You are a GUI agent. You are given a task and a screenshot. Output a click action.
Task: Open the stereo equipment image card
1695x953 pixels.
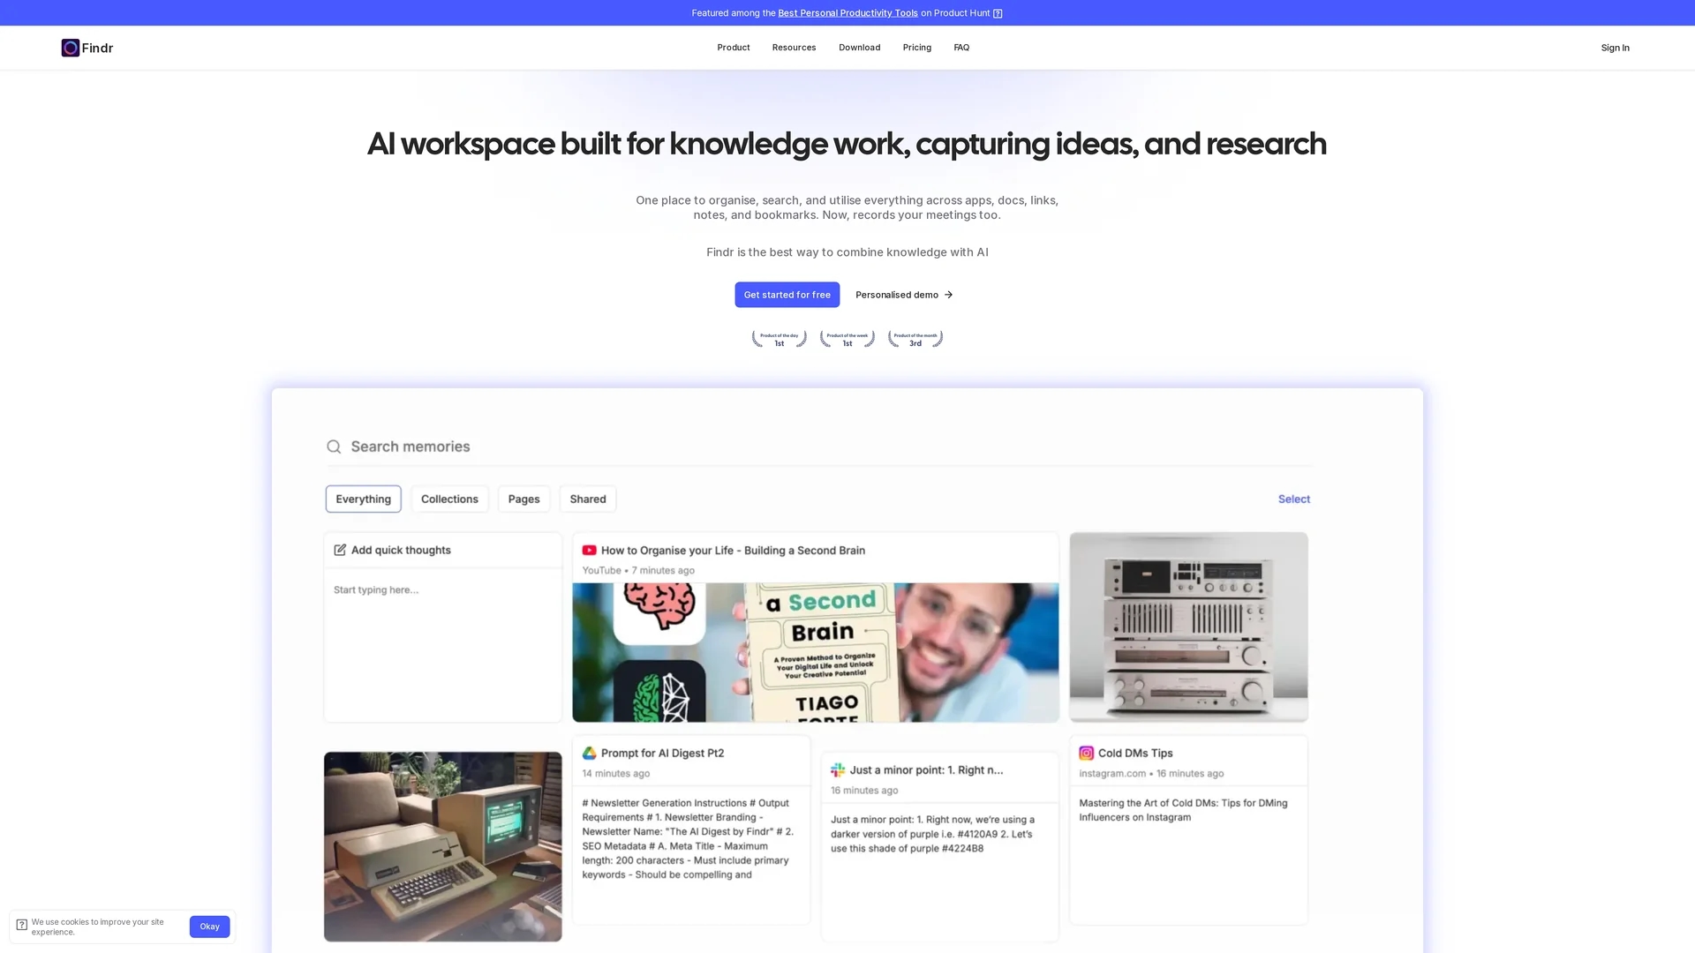[1188, 627]
